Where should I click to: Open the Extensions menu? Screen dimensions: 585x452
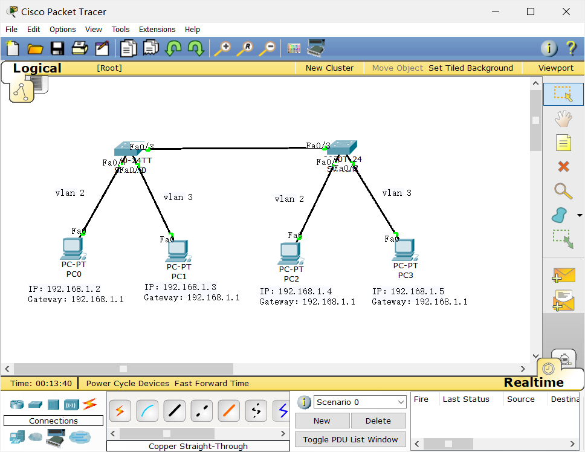click(x=157, y=30)
